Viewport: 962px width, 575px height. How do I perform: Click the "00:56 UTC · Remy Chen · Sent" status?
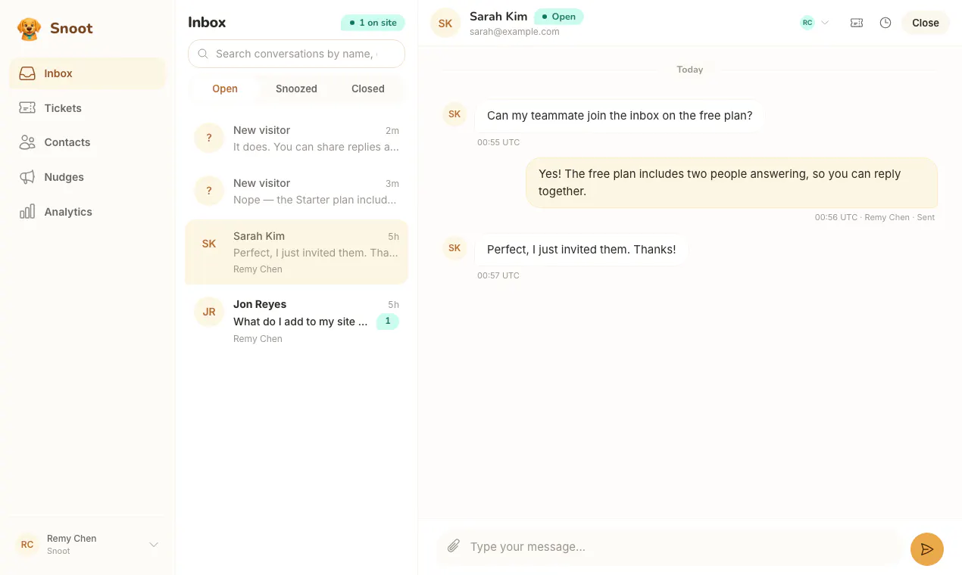coord(875,217)
